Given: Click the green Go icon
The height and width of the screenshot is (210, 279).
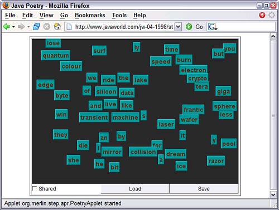Looking at the screenshot, I should (189, 27).
